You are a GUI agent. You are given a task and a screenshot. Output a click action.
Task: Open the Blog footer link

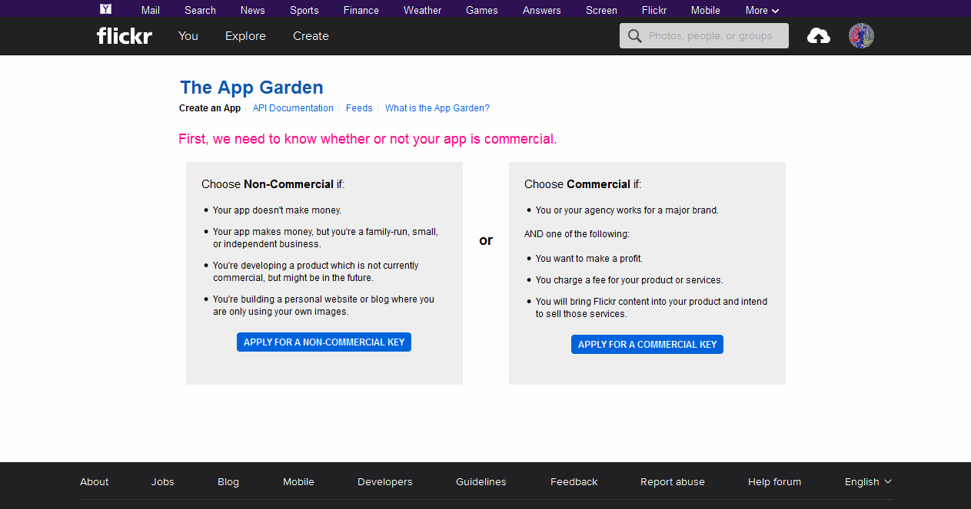(x=228, y=482)
